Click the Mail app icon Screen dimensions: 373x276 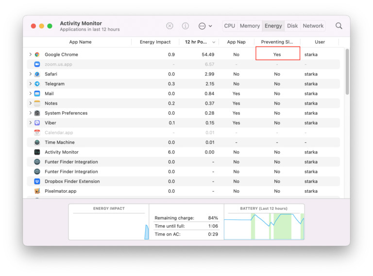click(37, 93)
